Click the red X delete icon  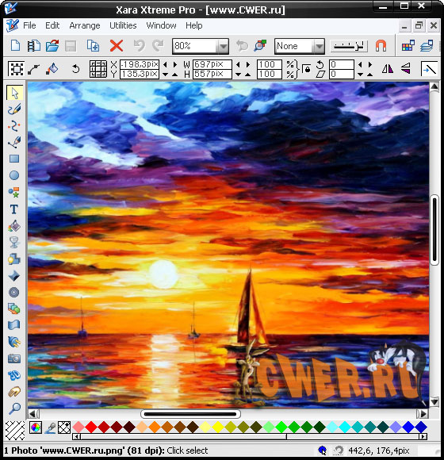tap(117, 46)
